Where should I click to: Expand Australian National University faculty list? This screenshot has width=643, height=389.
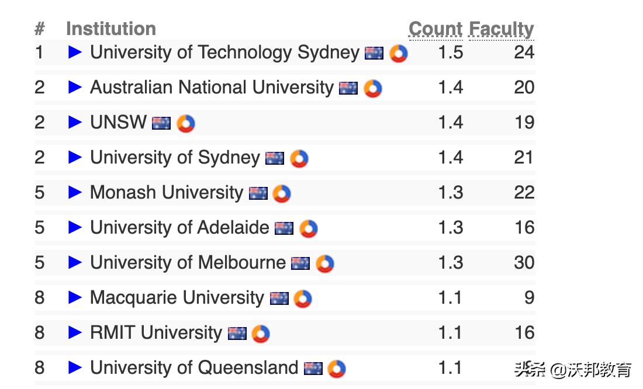coord(75,88)
